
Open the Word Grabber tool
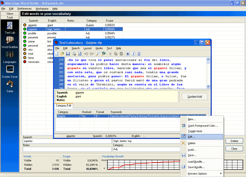(10, 42)
